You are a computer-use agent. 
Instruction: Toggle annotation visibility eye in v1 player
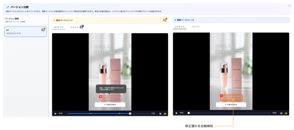(x=165, y=114)
